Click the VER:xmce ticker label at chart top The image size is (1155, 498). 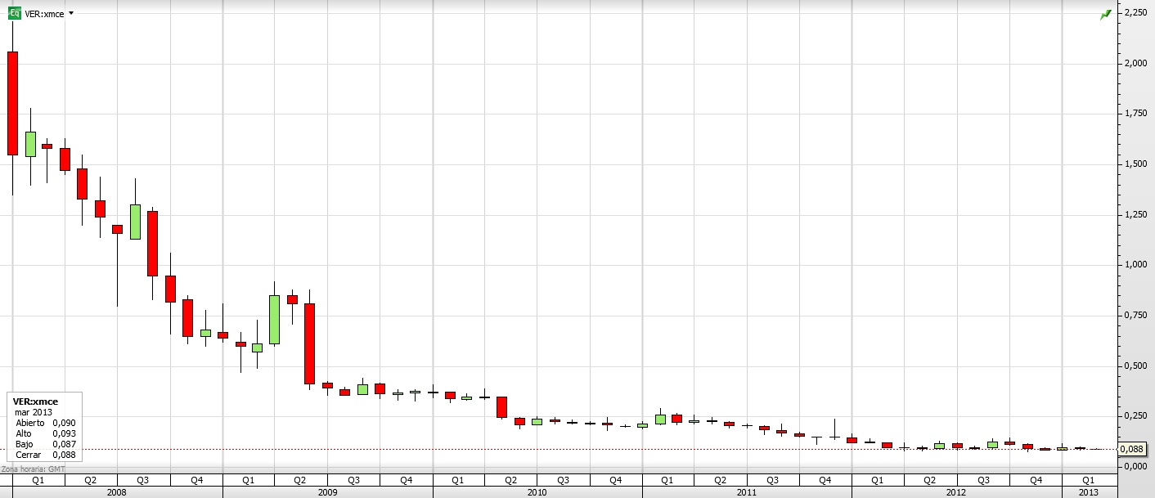pyautogui.click(x=43, y=14)
